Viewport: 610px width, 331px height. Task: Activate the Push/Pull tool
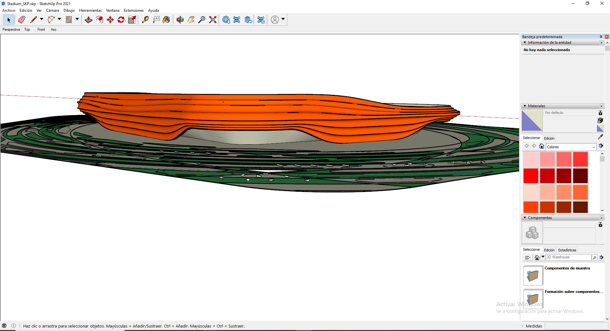pyautogui.click(x=89, y=20)
